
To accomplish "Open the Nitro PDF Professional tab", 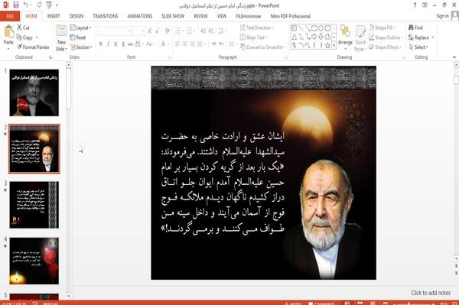I will [290, 16].
